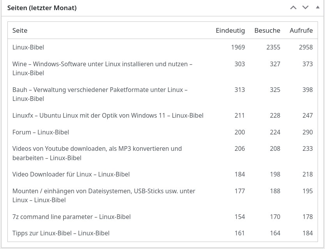325x249 pixels.
Task: Collapse the Seiten (letzter Monat) panel triangle
Action: [318, 7]
